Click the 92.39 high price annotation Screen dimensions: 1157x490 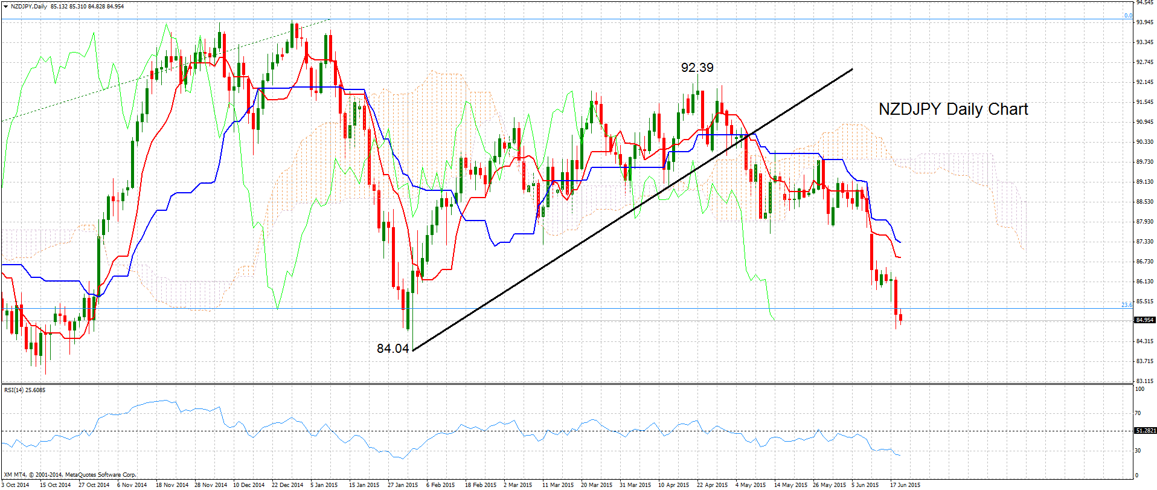click(697, 68)
